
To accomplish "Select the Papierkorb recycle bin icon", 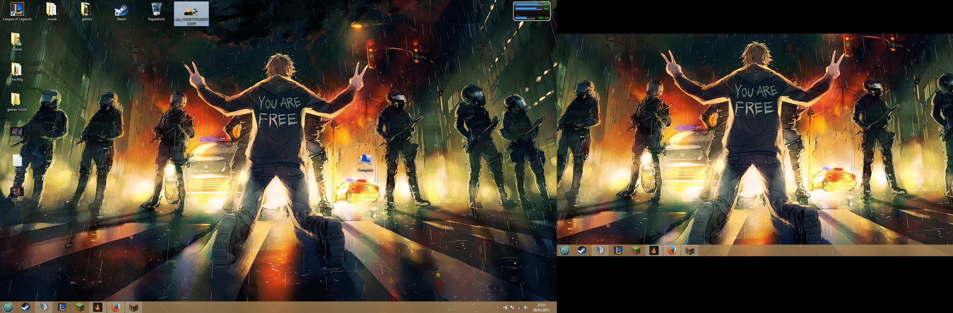I will pos(156,12).
